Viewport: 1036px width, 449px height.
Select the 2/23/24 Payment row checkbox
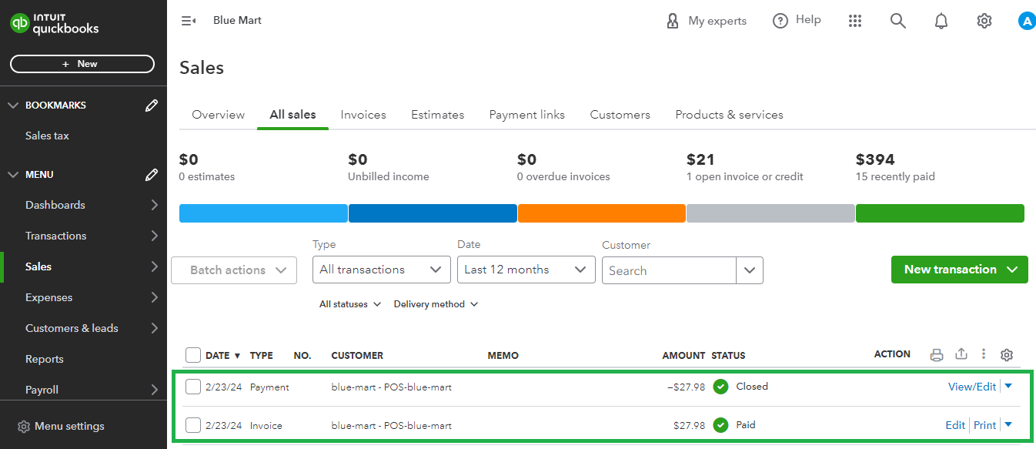(193, 387)
